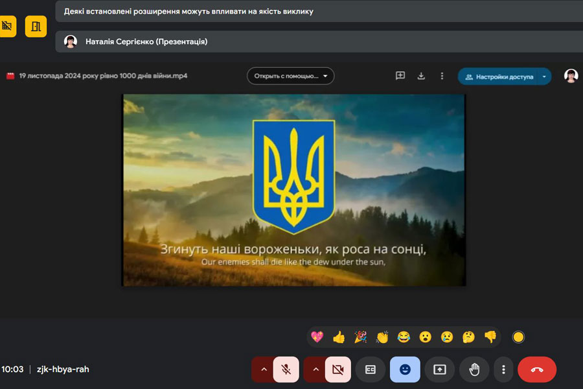This screenshot has width=583, height=389.
Task: Click the red video file icon
Action: point(10,76)
